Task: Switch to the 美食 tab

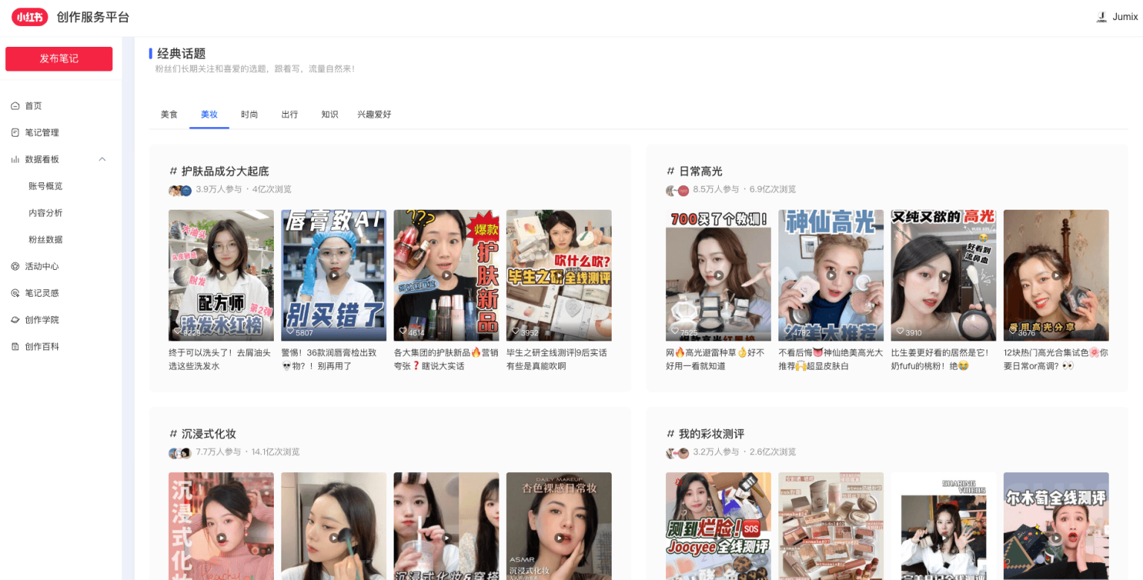Action: tap(169, 115)
